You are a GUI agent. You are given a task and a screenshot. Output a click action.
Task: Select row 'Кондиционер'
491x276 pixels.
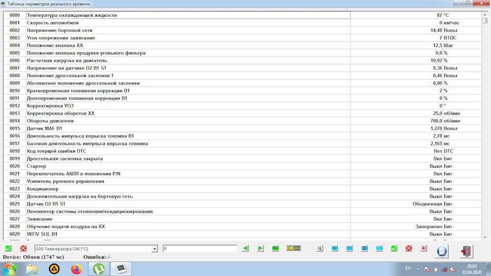242,189
